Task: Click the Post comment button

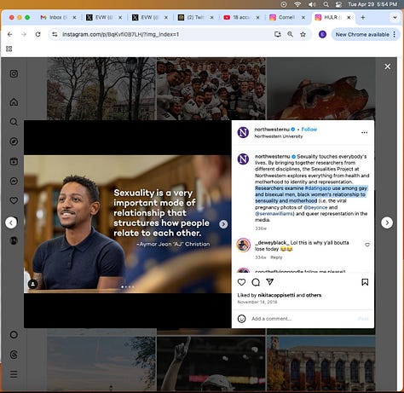Action: tap(363, 319)
